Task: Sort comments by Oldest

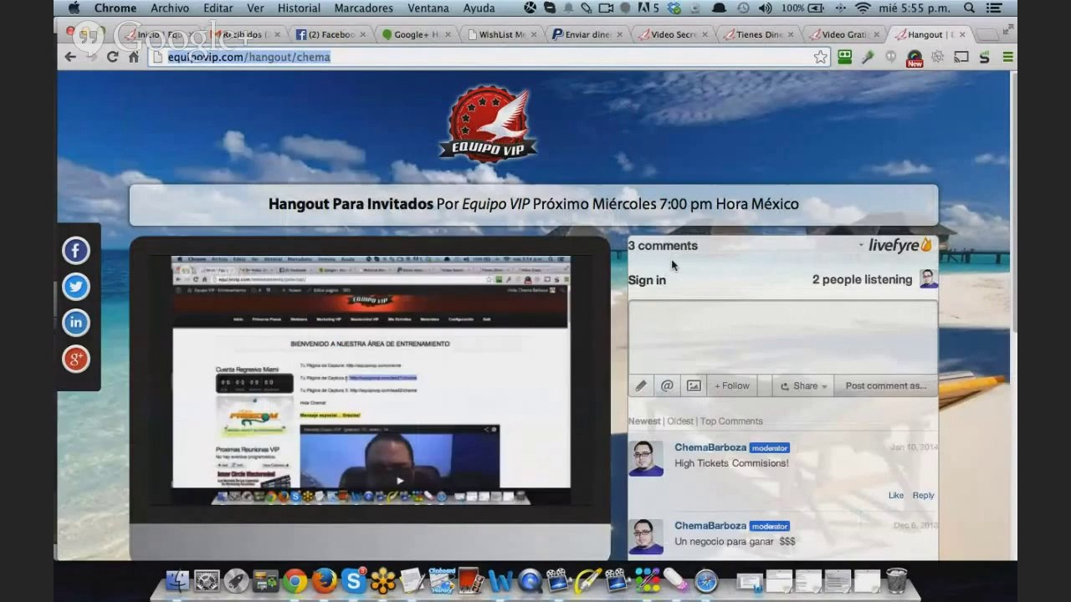Action: (680, 421)
